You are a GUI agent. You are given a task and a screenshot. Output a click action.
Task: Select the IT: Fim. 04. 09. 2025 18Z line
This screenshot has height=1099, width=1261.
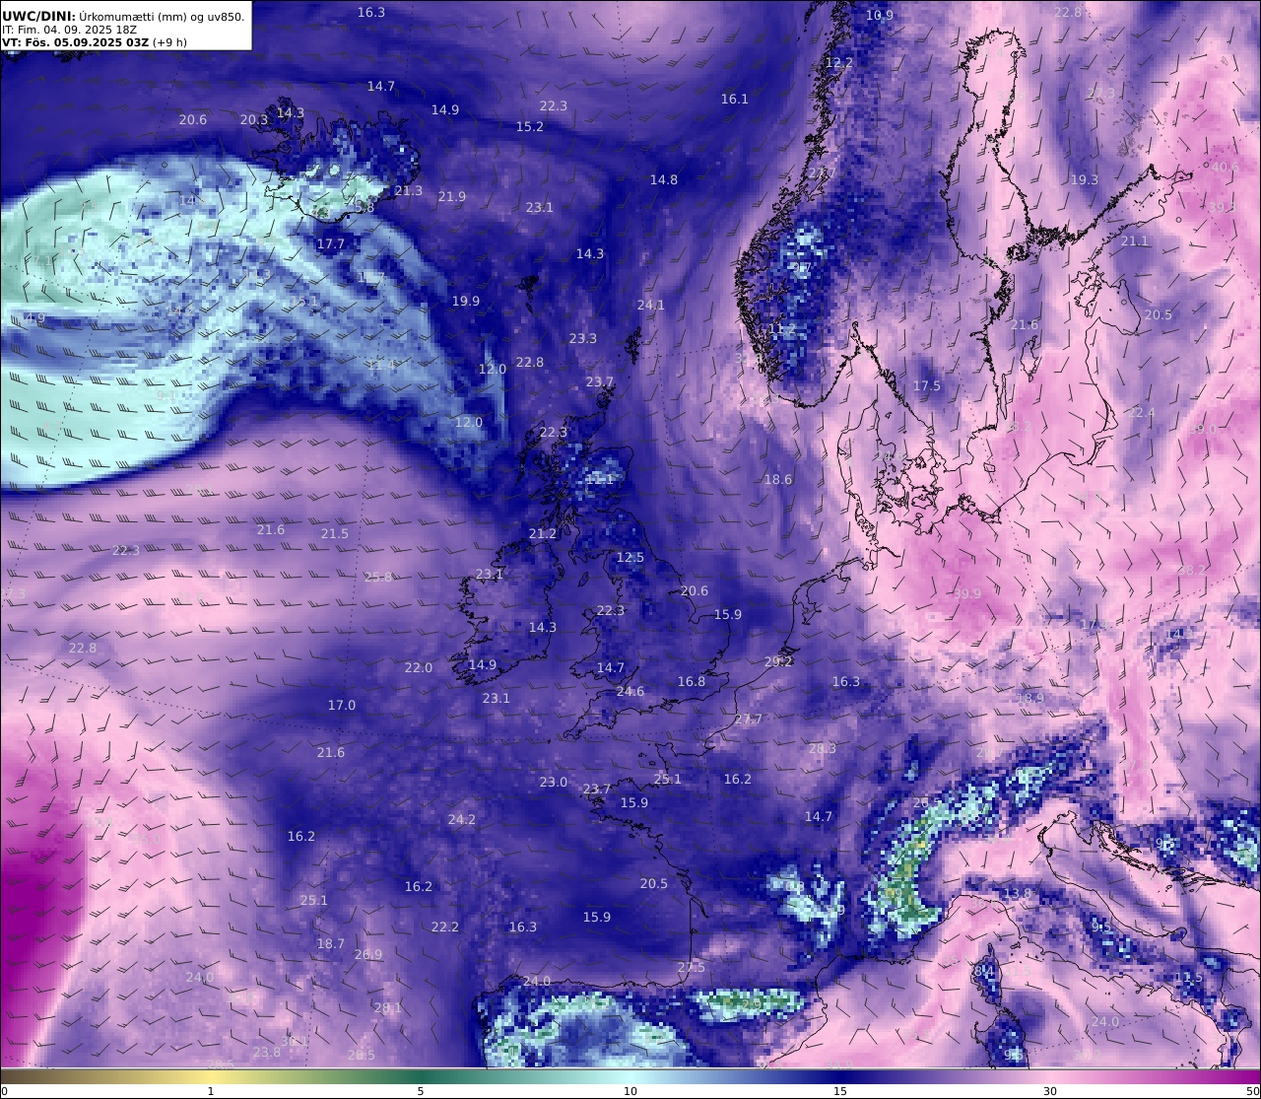coord(69,30)
